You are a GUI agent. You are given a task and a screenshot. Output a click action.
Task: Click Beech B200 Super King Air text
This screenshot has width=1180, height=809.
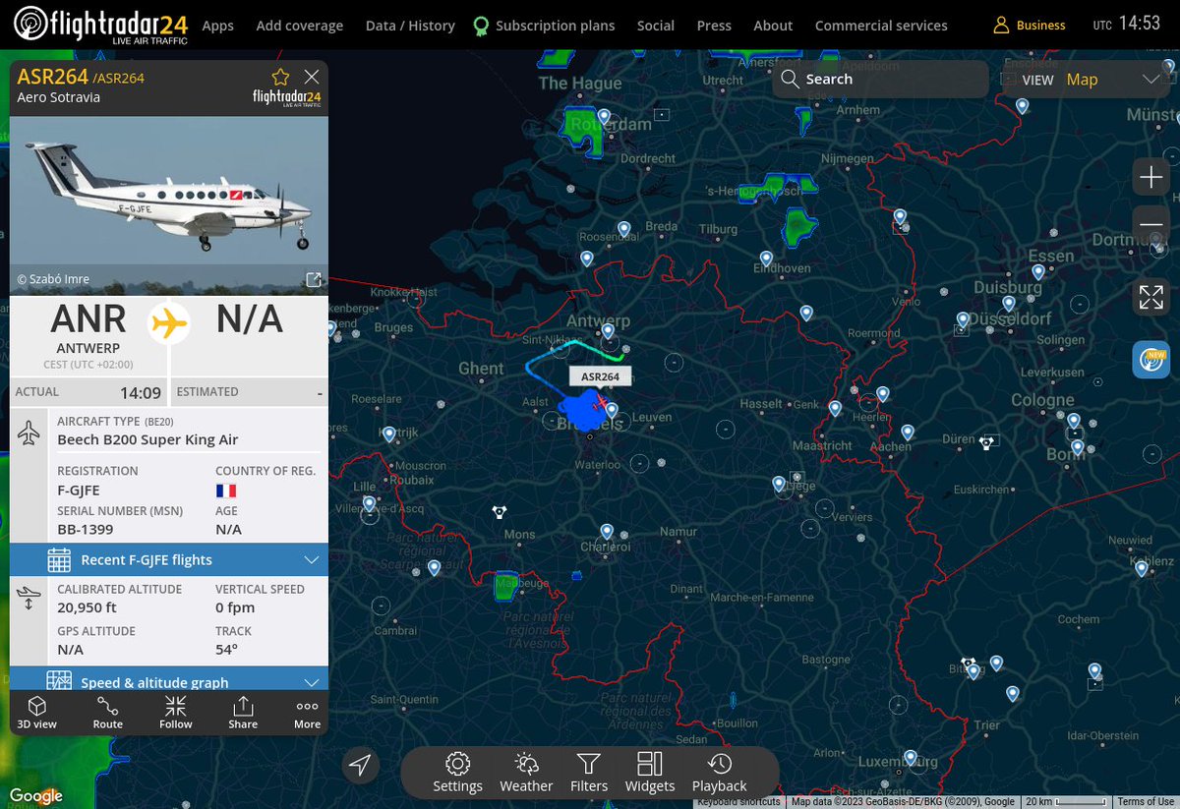(x=147, y=439)
